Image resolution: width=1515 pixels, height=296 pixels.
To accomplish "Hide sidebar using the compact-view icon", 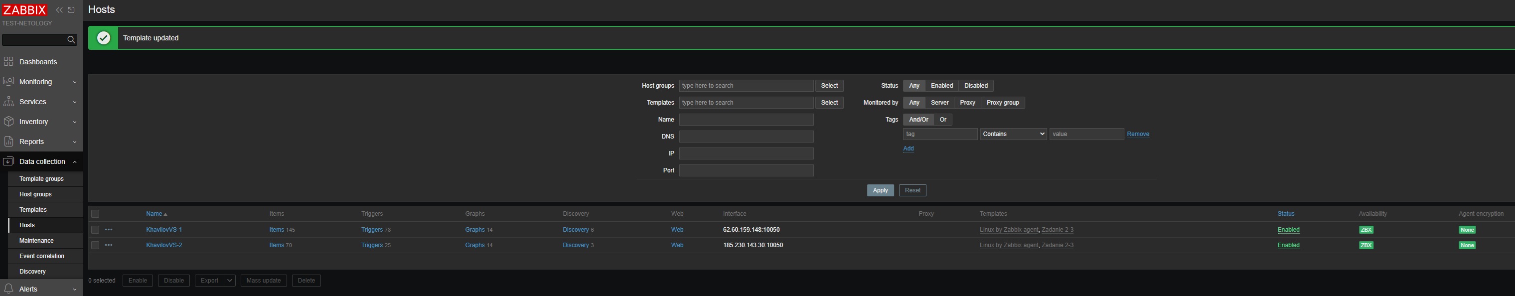I will [72, 10].
